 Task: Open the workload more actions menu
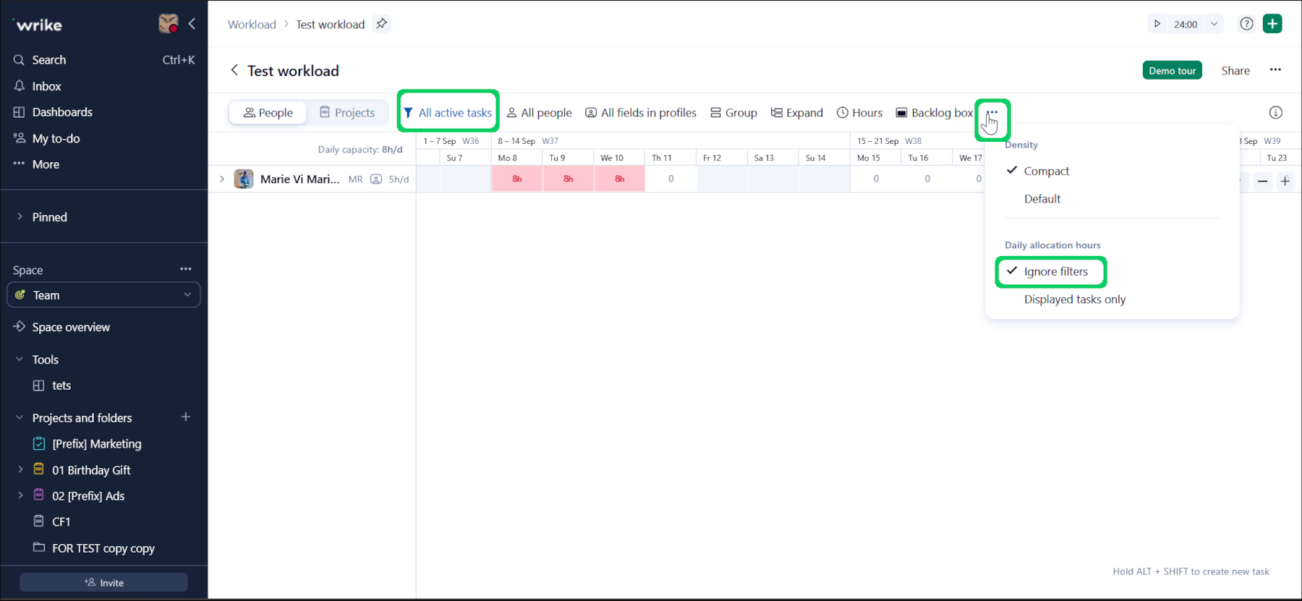[x=1275, y=70]
